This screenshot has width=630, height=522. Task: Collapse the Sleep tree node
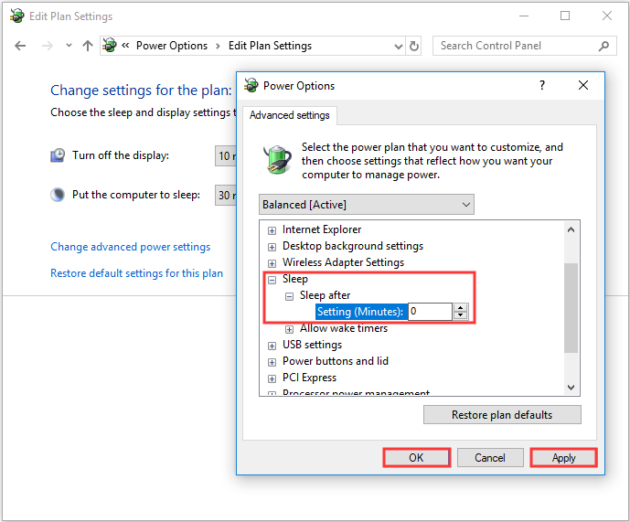point(272,280)
